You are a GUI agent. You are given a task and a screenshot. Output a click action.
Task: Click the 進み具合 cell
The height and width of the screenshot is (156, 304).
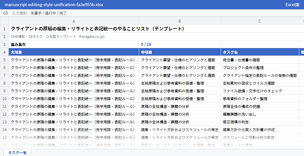tap(74, 44)
